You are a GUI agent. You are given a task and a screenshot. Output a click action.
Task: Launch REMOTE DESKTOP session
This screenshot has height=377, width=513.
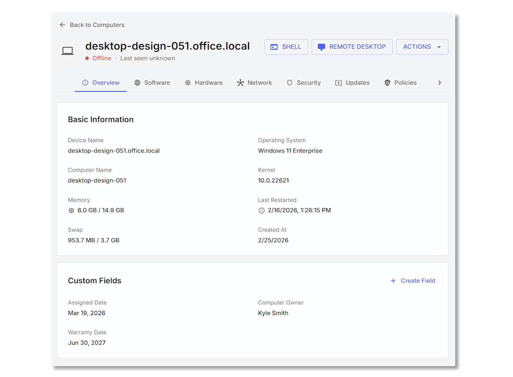(x=352, y=47)
